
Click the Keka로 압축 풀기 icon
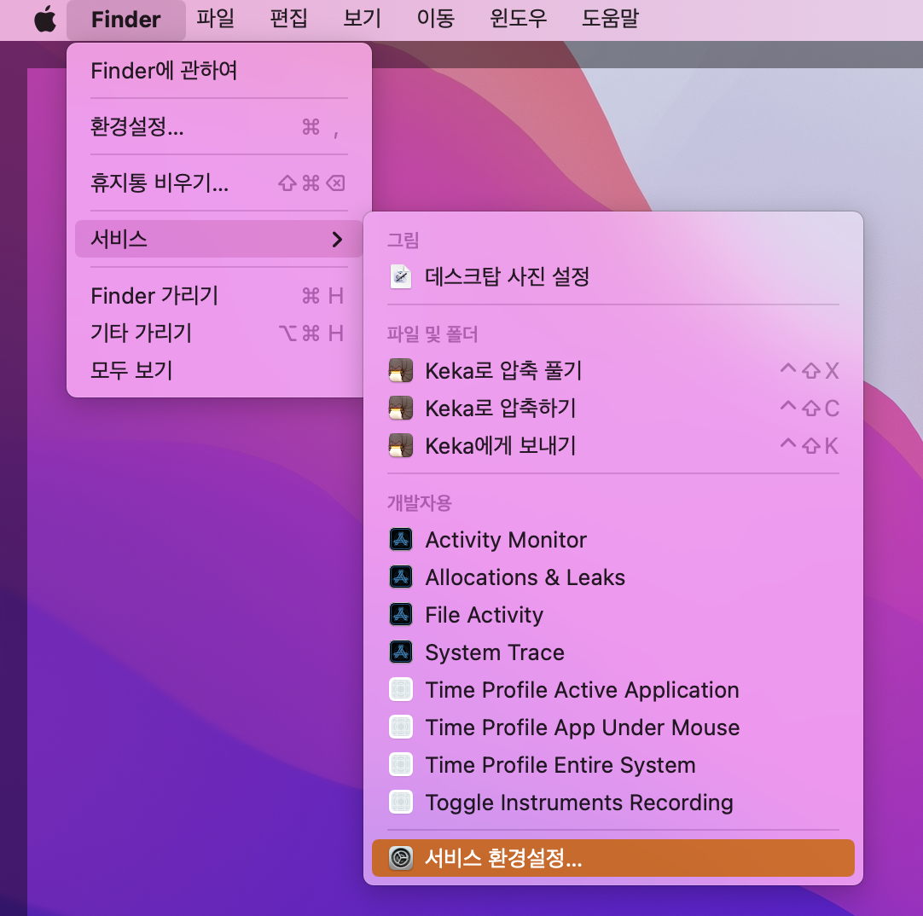click(x=401, y=371)
